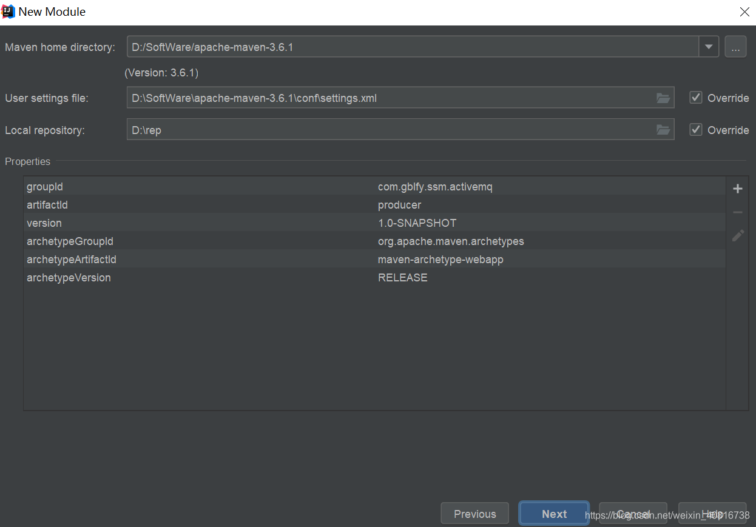The height and width of the screenshot is (527, 756).
Task: Cancel the New Module dialog
Action: coord(633,514)
